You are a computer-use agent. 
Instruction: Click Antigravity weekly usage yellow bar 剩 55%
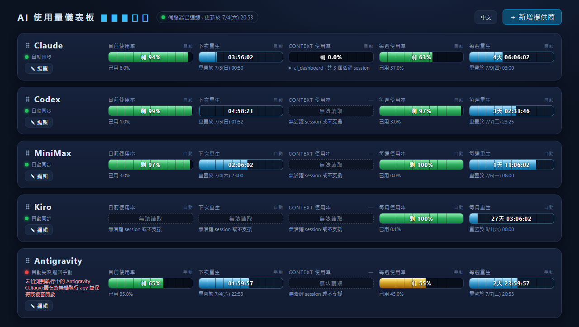[421, 283]
